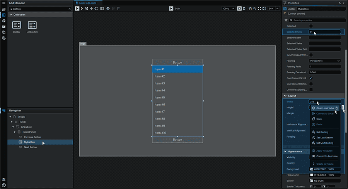Switch to MainPage.xaml tab

88,3
